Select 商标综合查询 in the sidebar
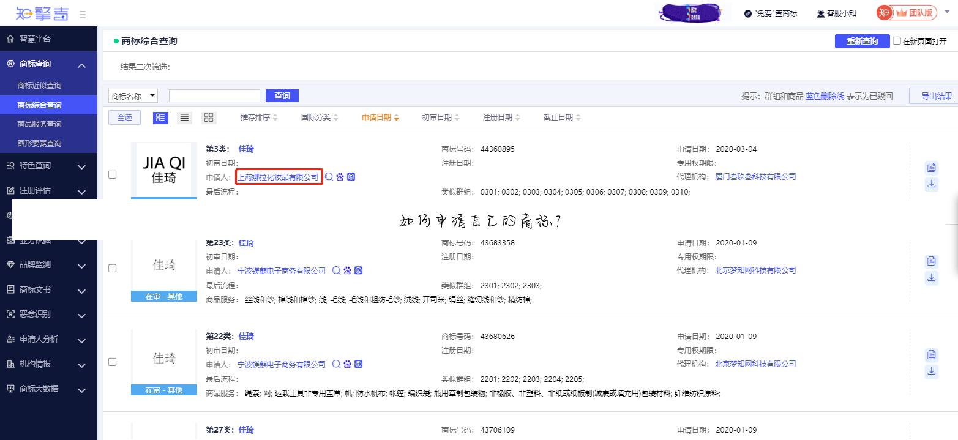Image resolution: width=958 pixels, height=440 pixels. 48,105
